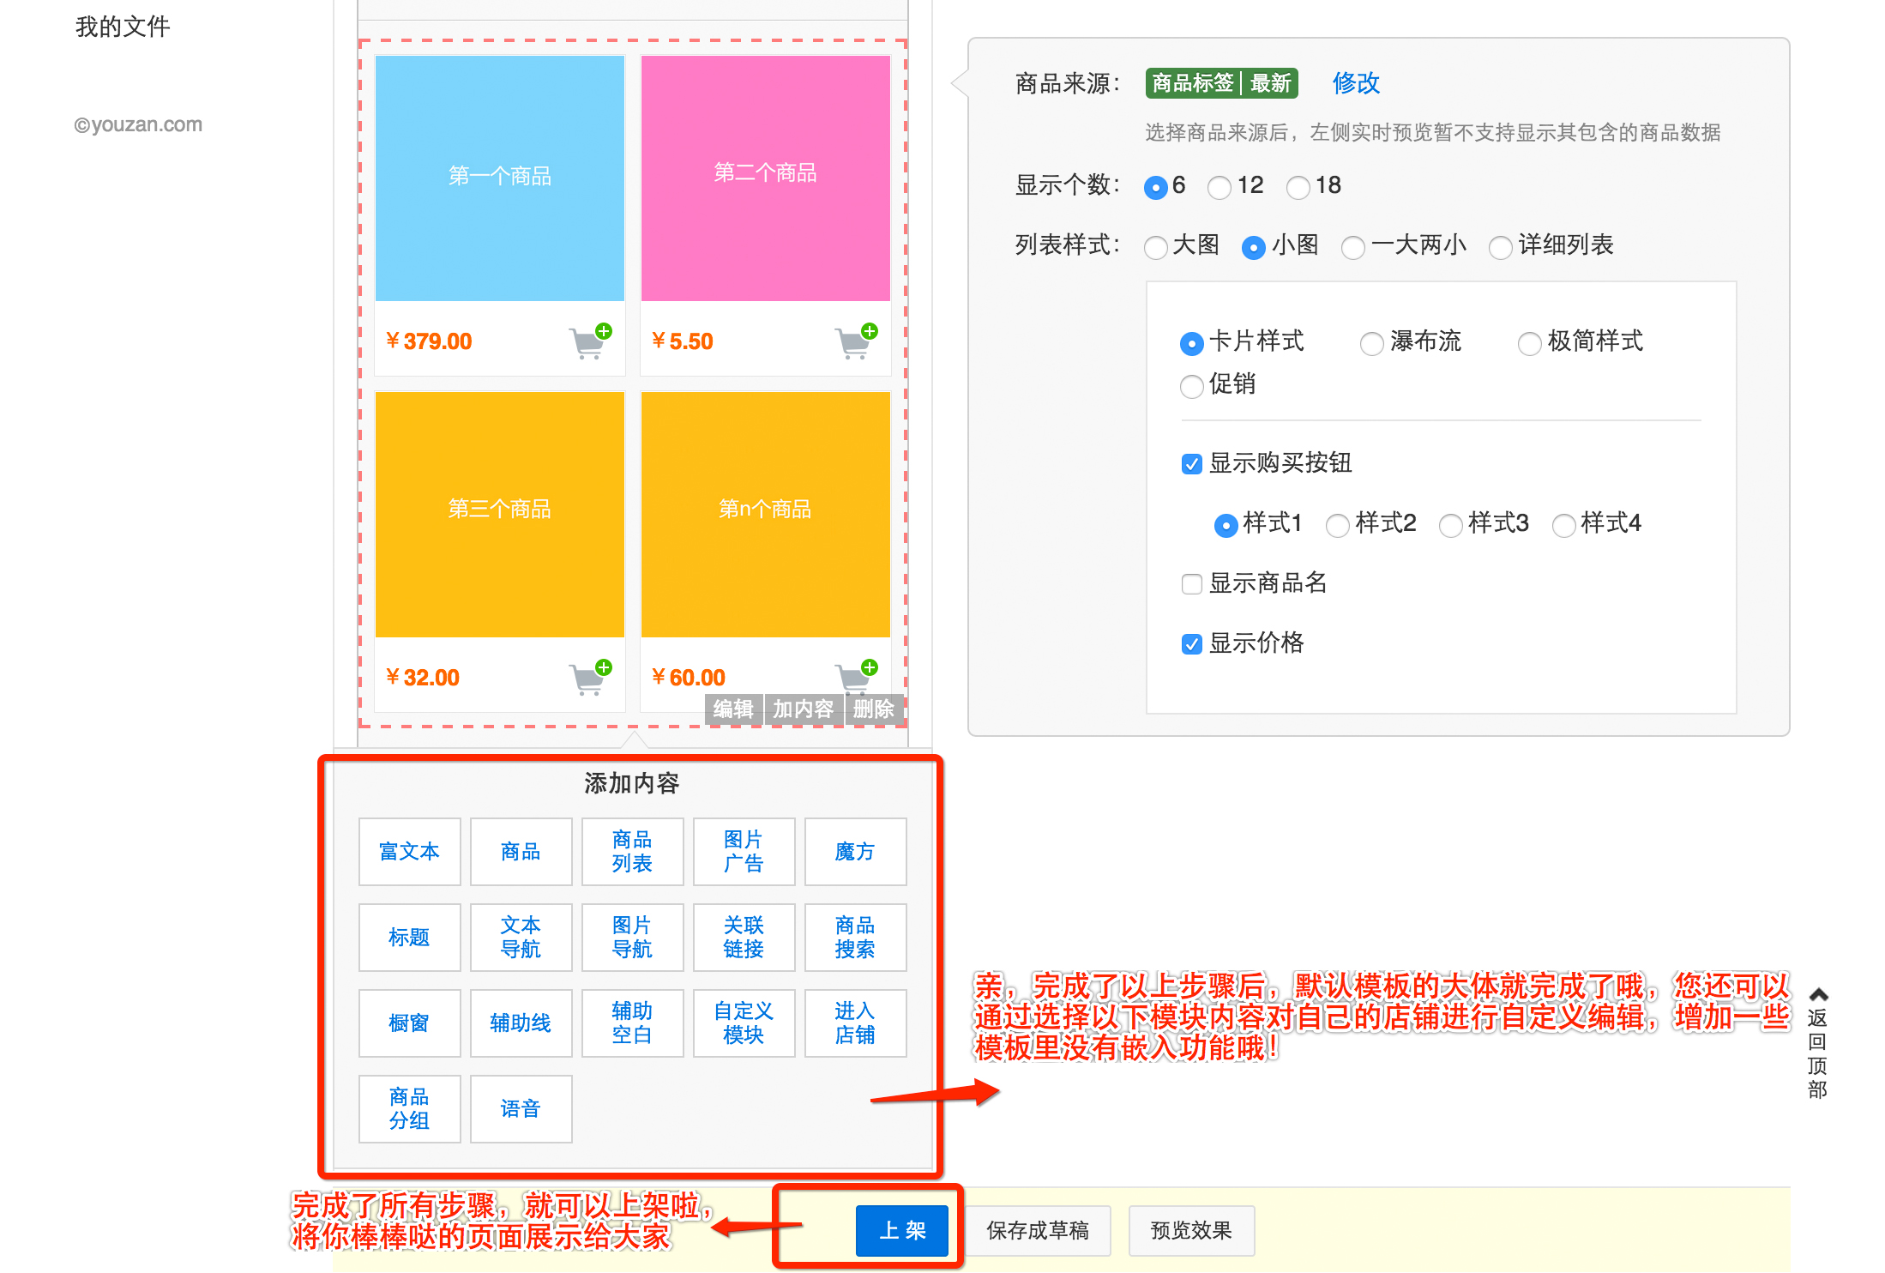Add 图片导航 module
The image size is (1885, 1273).
tap(632, 938)
